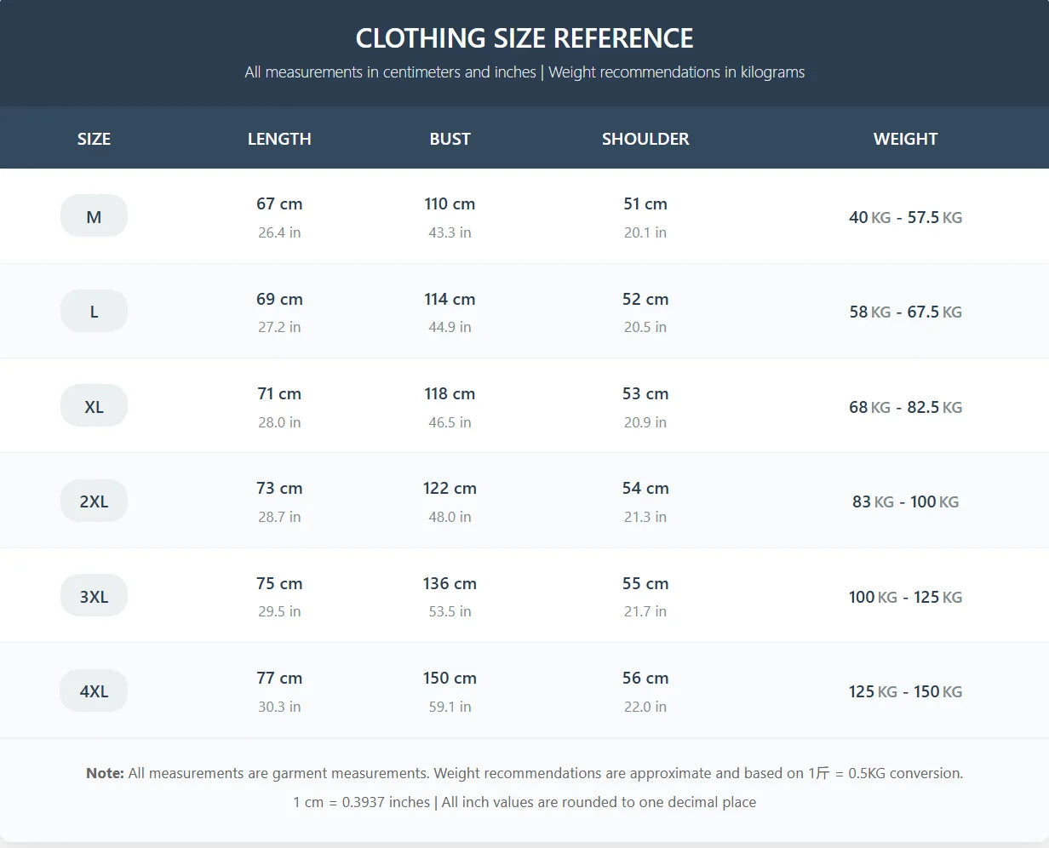Click the 20.1 in shoulder value
1049x848 pixels.
coord(645,232)
